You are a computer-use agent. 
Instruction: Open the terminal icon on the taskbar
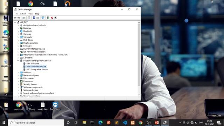coord(92,122)
